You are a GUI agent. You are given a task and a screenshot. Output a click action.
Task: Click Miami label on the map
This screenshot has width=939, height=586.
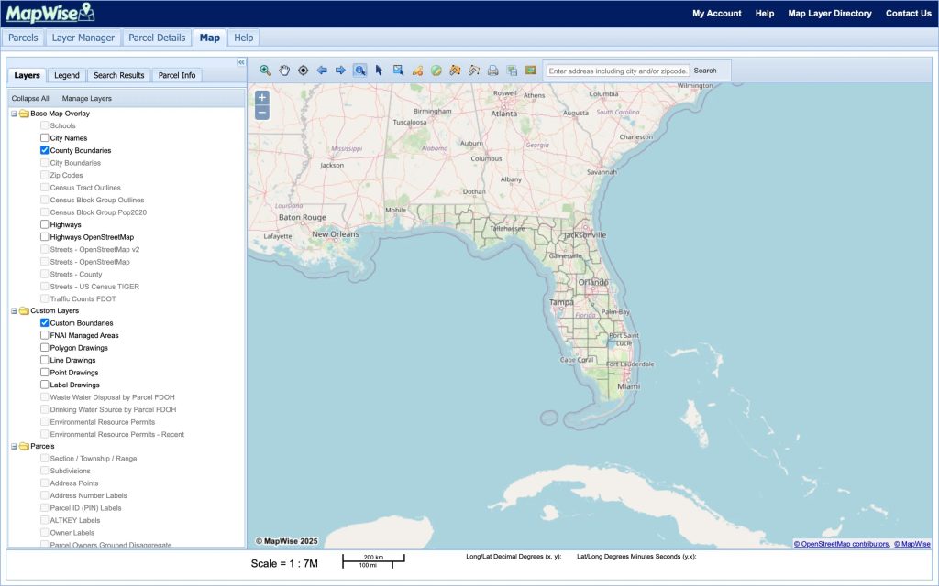pos(629,386)
